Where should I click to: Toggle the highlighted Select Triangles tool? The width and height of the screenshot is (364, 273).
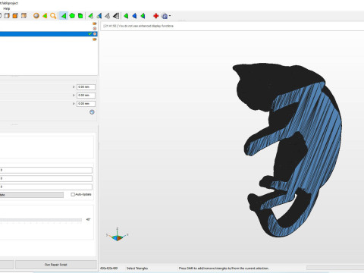click(x=64, y=16)
